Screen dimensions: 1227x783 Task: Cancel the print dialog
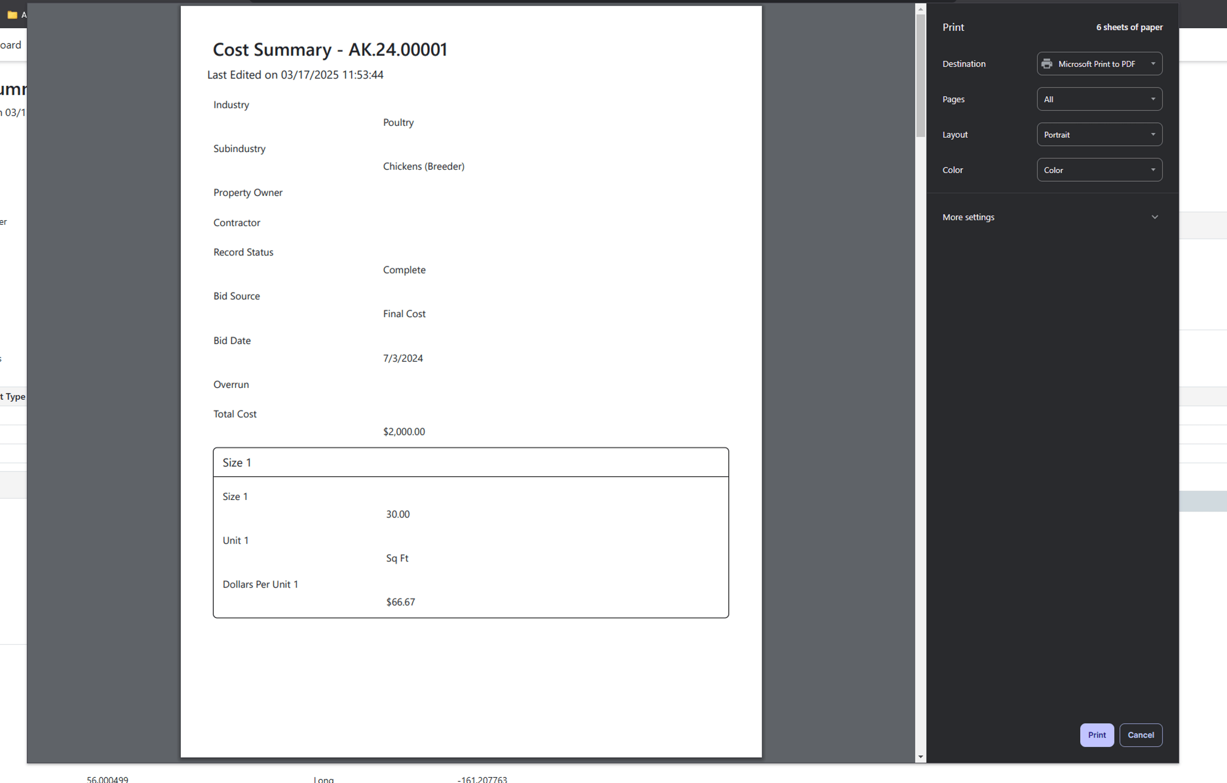click(1141, 735)
